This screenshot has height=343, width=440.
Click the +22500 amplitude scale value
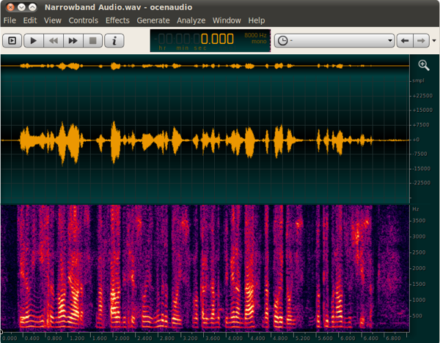(422, 96)
